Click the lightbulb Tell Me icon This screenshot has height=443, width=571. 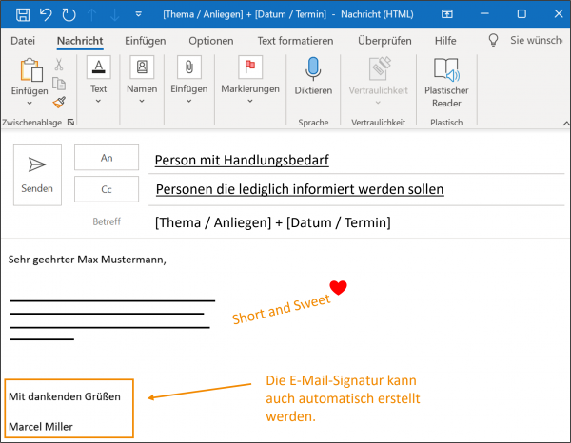point(493,40)
